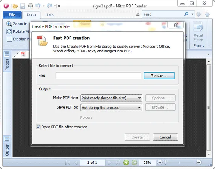Open the File menu tab
Viewport: 215px width, 169px height.
pos(12,15)
